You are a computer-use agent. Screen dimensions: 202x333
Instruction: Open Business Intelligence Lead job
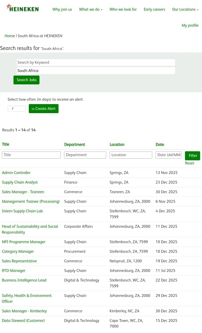tap(24, 280)
